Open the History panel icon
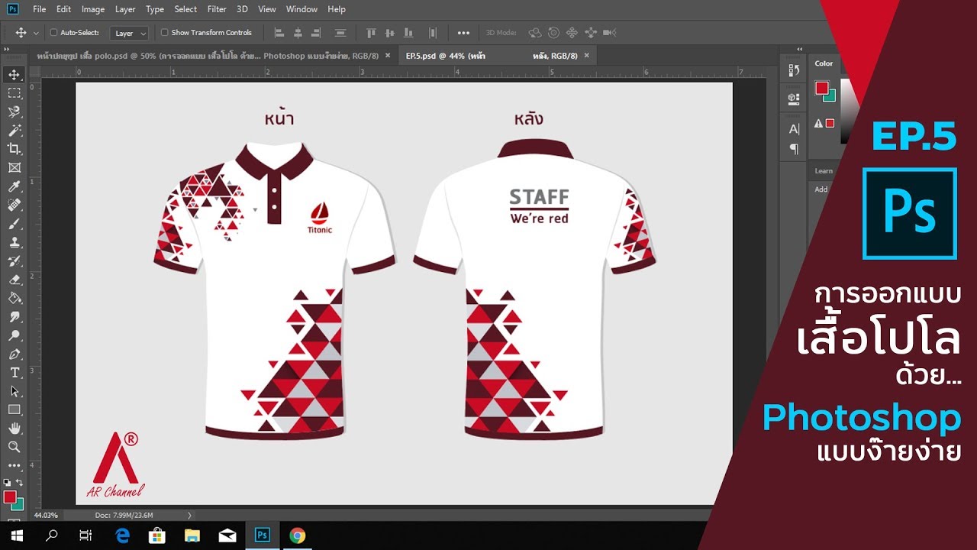The height and width of the screenshot is (550, 977). click(x=794, y=71)
